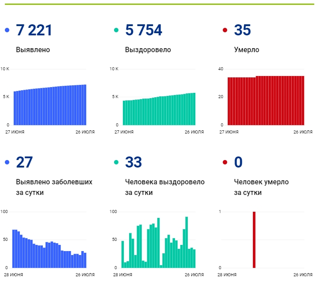The width and height of the screenshot is (320, 282).
Task: Click the green dot beside 5 754
Action: click(116, 30)
